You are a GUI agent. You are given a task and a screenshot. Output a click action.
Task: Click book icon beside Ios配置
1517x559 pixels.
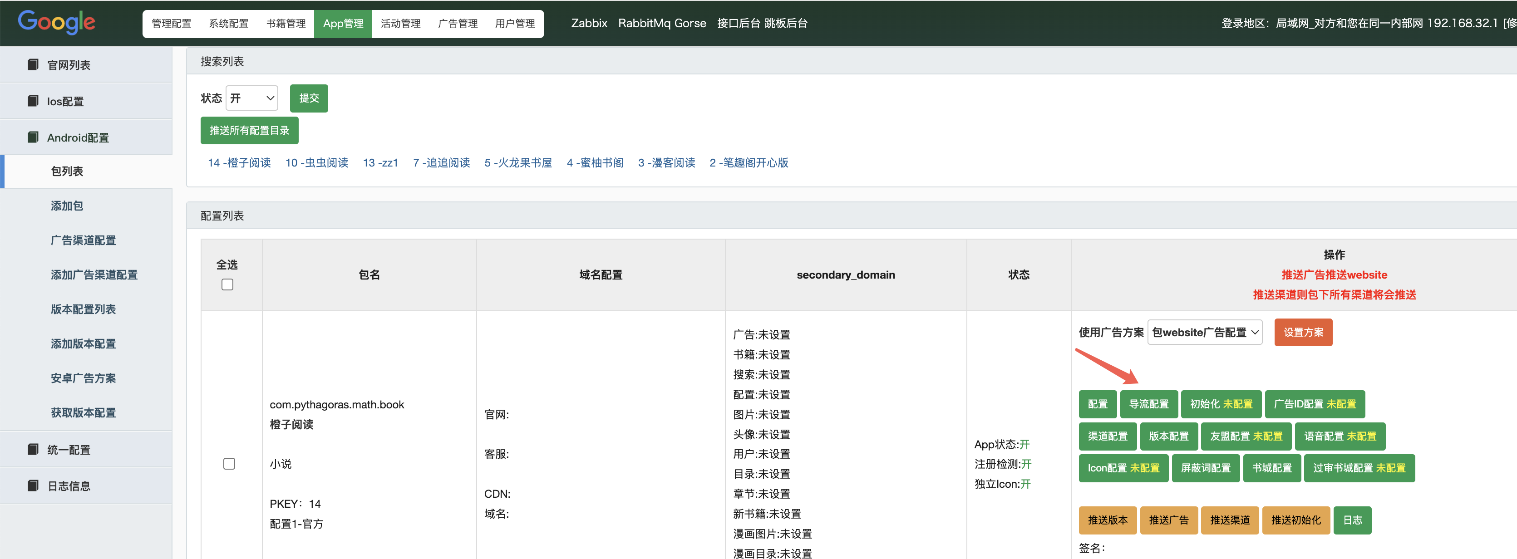(34, 101)
